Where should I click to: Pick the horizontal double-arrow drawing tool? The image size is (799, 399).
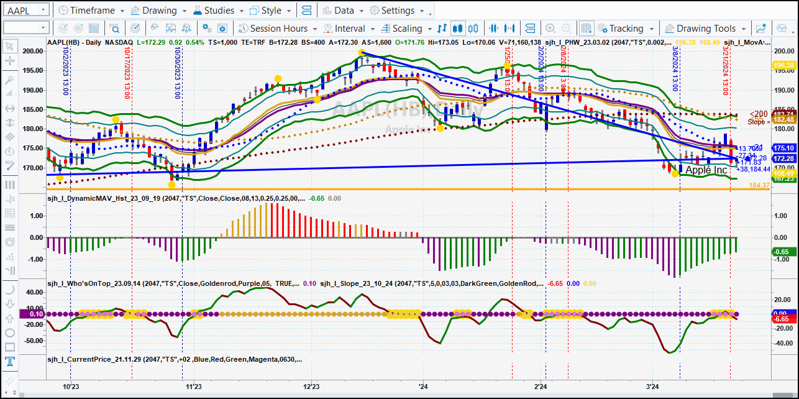pos(10,108)
